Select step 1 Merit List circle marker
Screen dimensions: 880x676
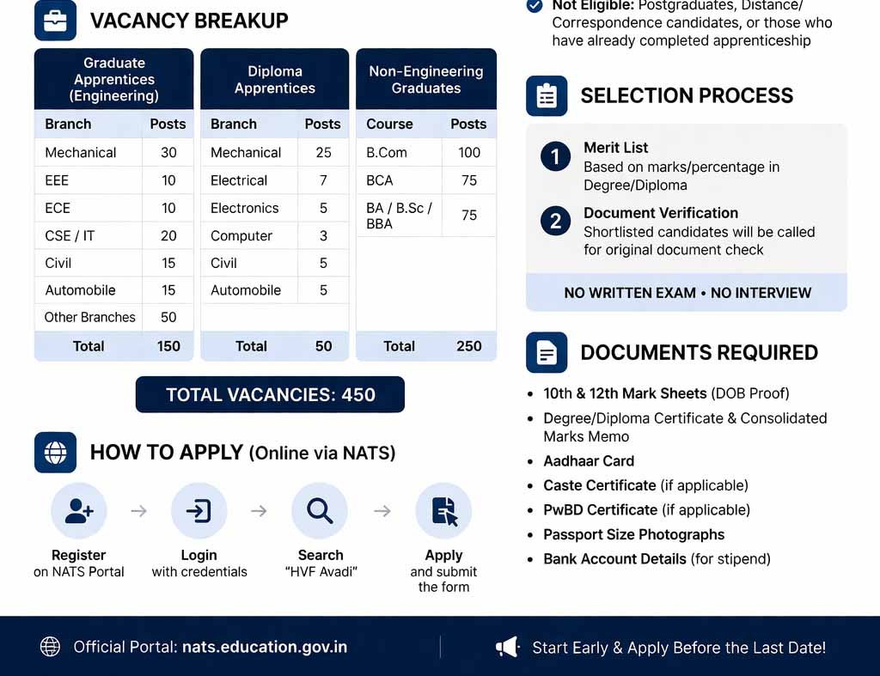554,157
